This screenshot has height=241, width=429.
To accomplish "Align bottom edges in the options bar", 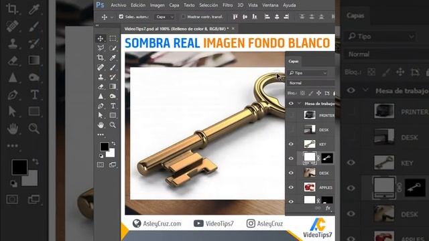I will pyautogui.click(x=255, y=17).
